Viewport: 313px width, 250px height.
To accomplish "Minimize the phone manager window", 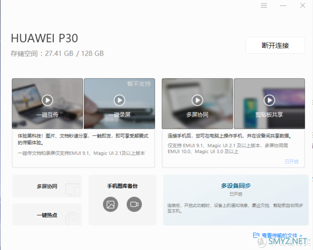I will [283, 6].
